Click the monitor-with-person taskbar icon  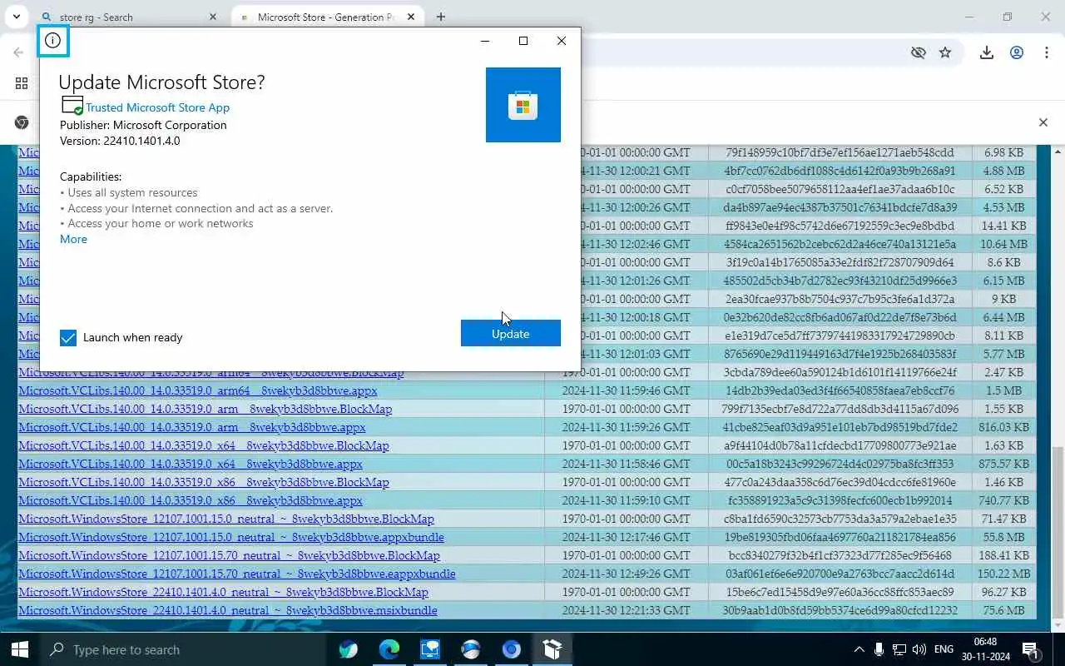430,649
